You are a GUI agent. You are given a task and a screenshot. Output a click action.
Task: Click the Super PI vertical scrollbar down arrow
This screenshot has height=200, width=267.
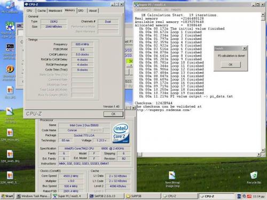click(263, 150)
